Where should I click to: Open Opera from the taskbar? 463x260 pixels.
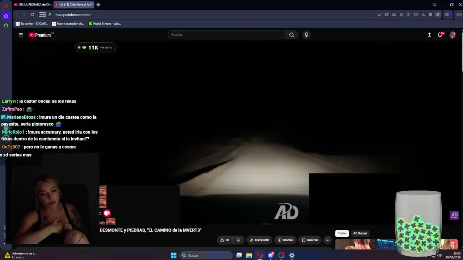pos(260,255)
